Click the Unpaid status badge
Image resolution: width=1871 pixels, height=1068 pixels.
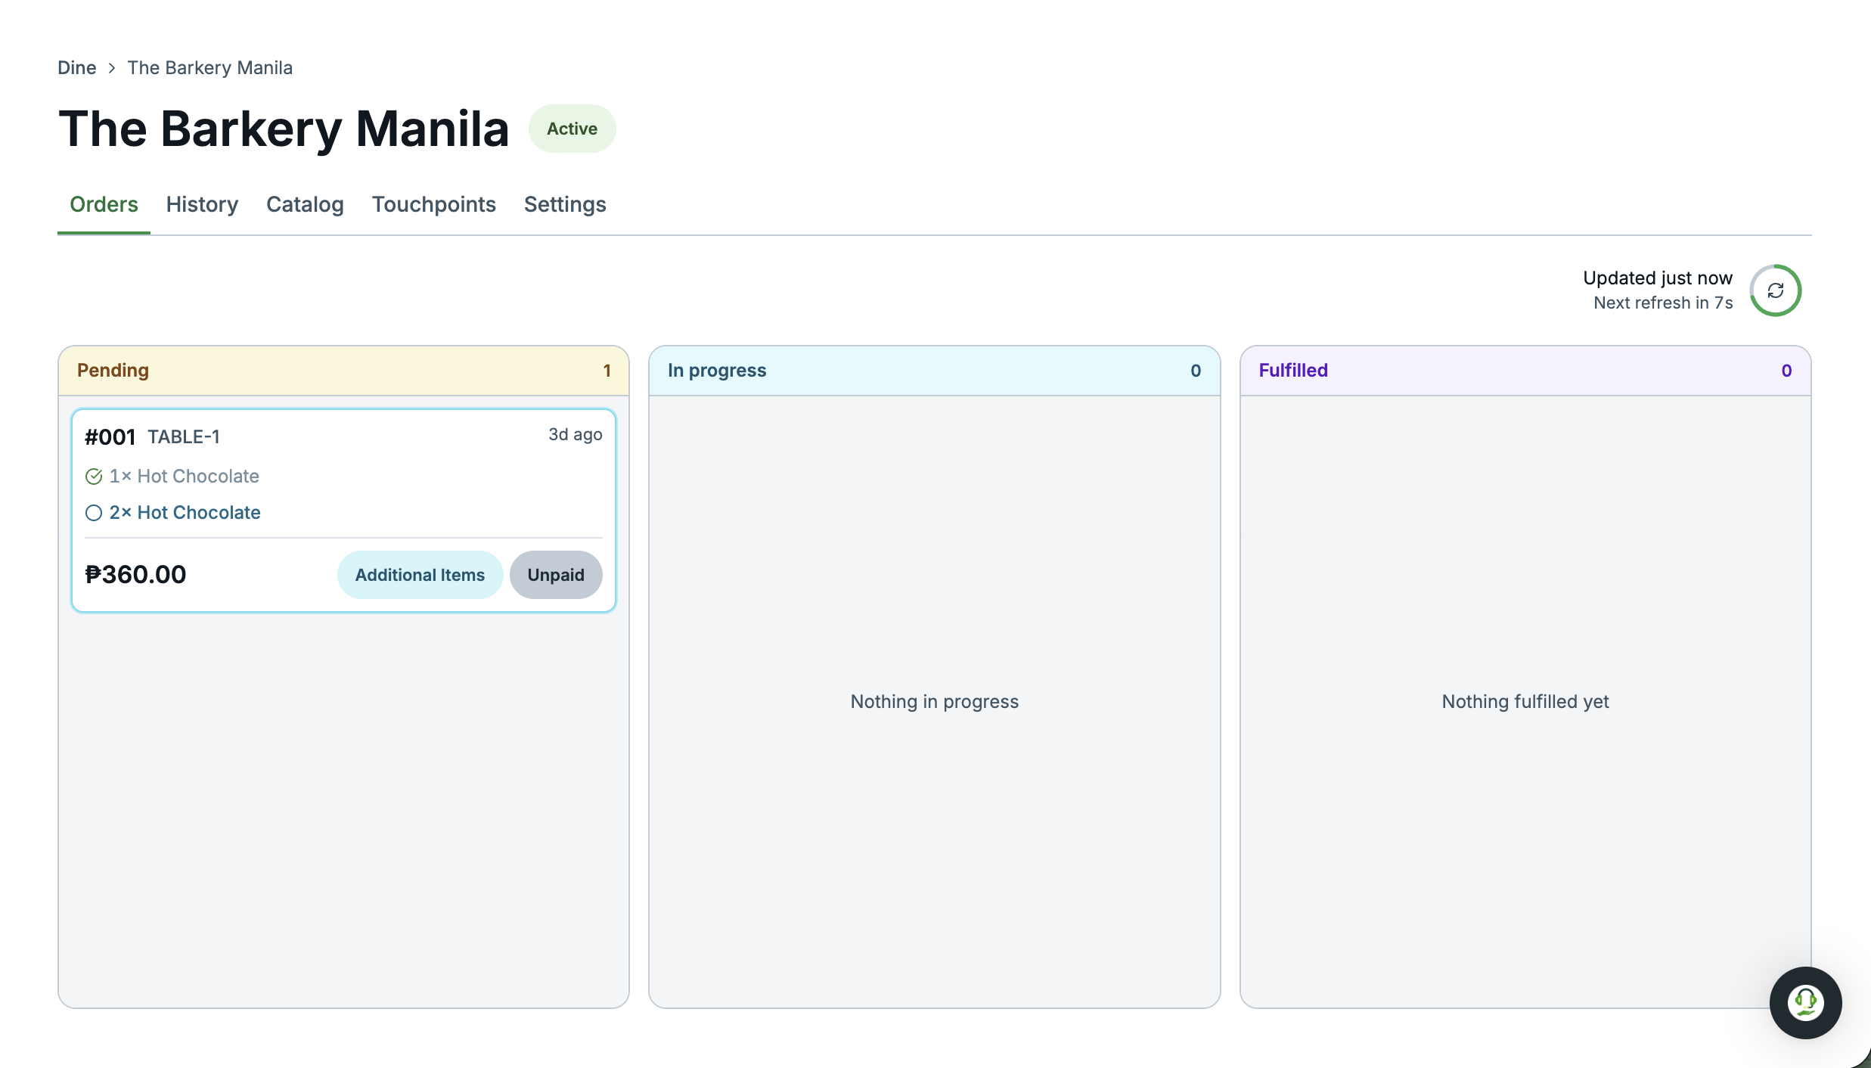point(556,575)
